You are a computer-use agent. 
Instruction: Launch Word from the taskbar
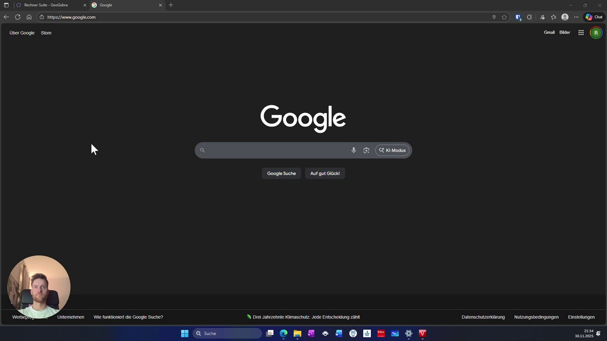pyautogui.click(x=339, y=333)
